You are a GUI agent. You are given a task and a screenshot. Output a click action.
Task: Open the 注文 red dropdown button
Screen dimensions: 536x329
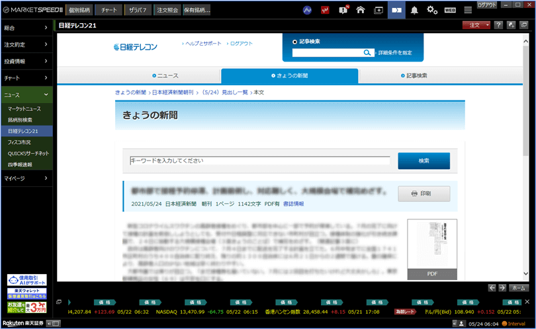click(x=476, y=25)
